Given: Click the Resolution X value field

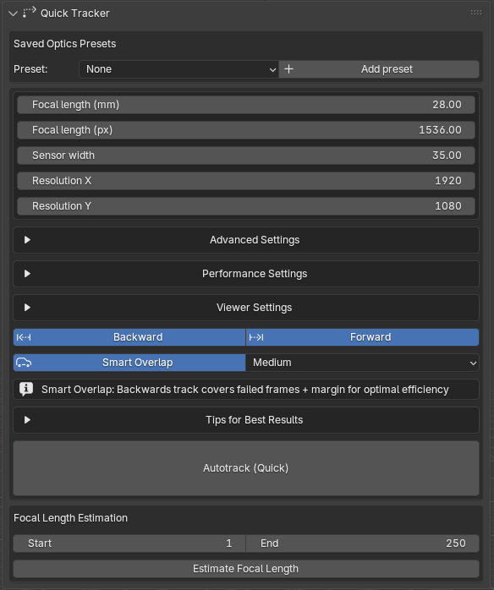Looking at the screenshot, I should point(246,181).
